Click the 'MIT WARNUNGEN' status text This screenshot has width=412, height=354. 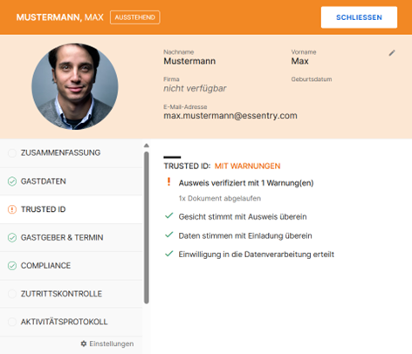point(247,166)
